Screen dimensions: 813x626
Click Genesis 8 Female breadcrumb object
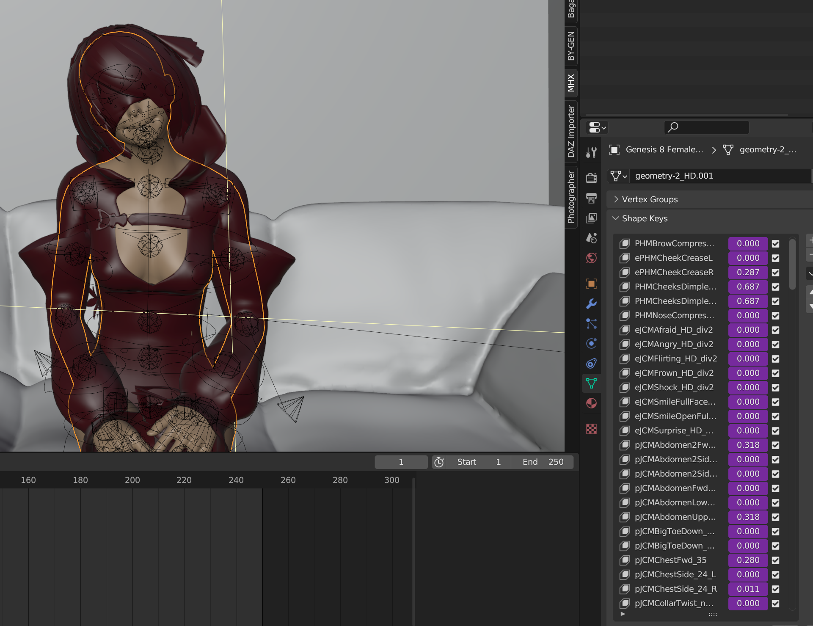pyautogui.click(x=664, y=149)
